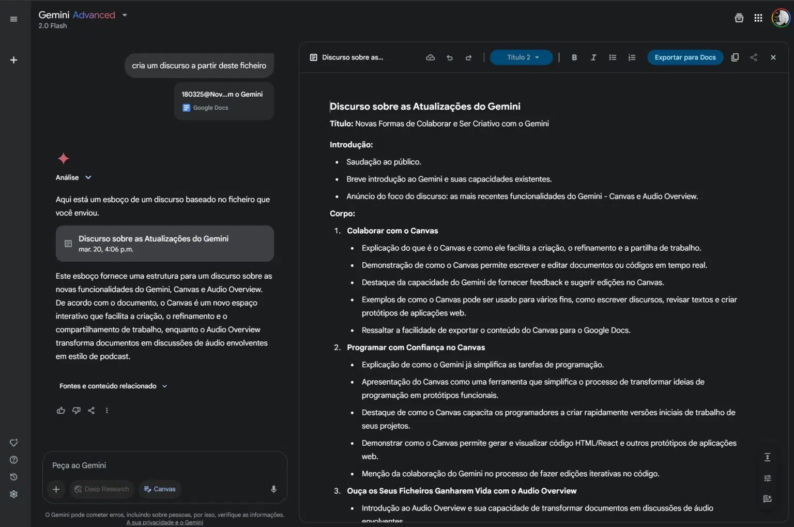Image resolution: width=794 pixels, height=527 pixels.
Task: Click 2.0 Flash model label
Action: [x=52, y=26]
